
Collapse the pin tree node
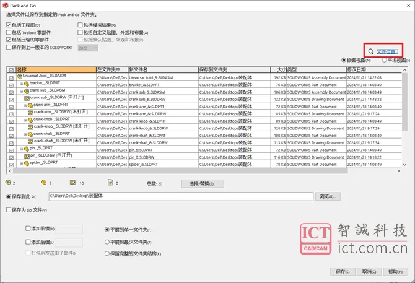point(22,149)
